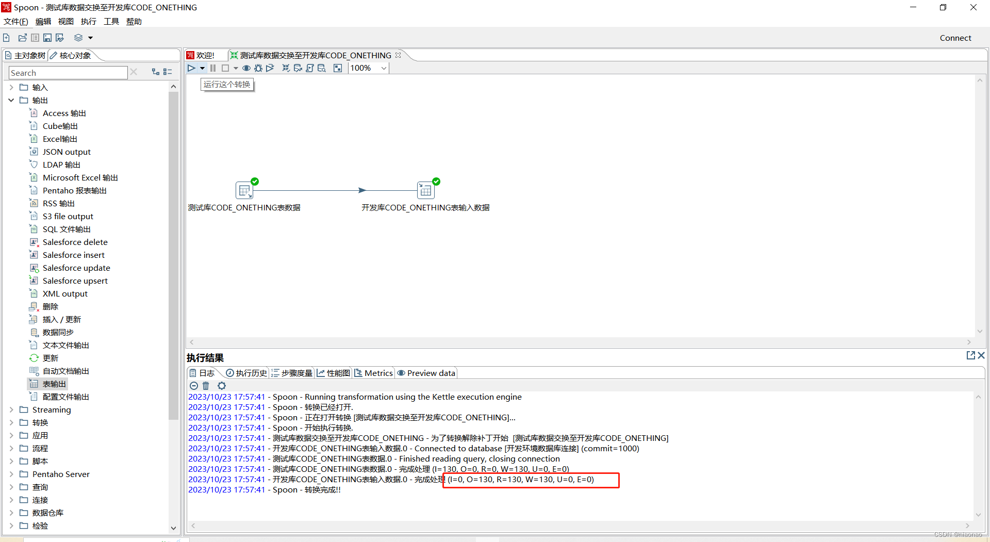Open a file using the toolbar icon

22,38
